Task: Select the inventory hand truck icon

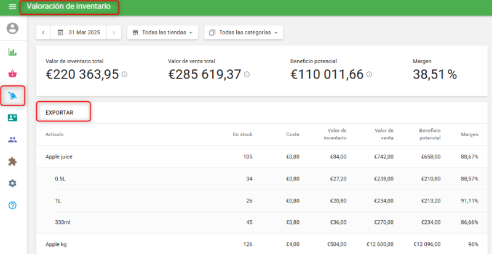Action: tap(12, 96)
